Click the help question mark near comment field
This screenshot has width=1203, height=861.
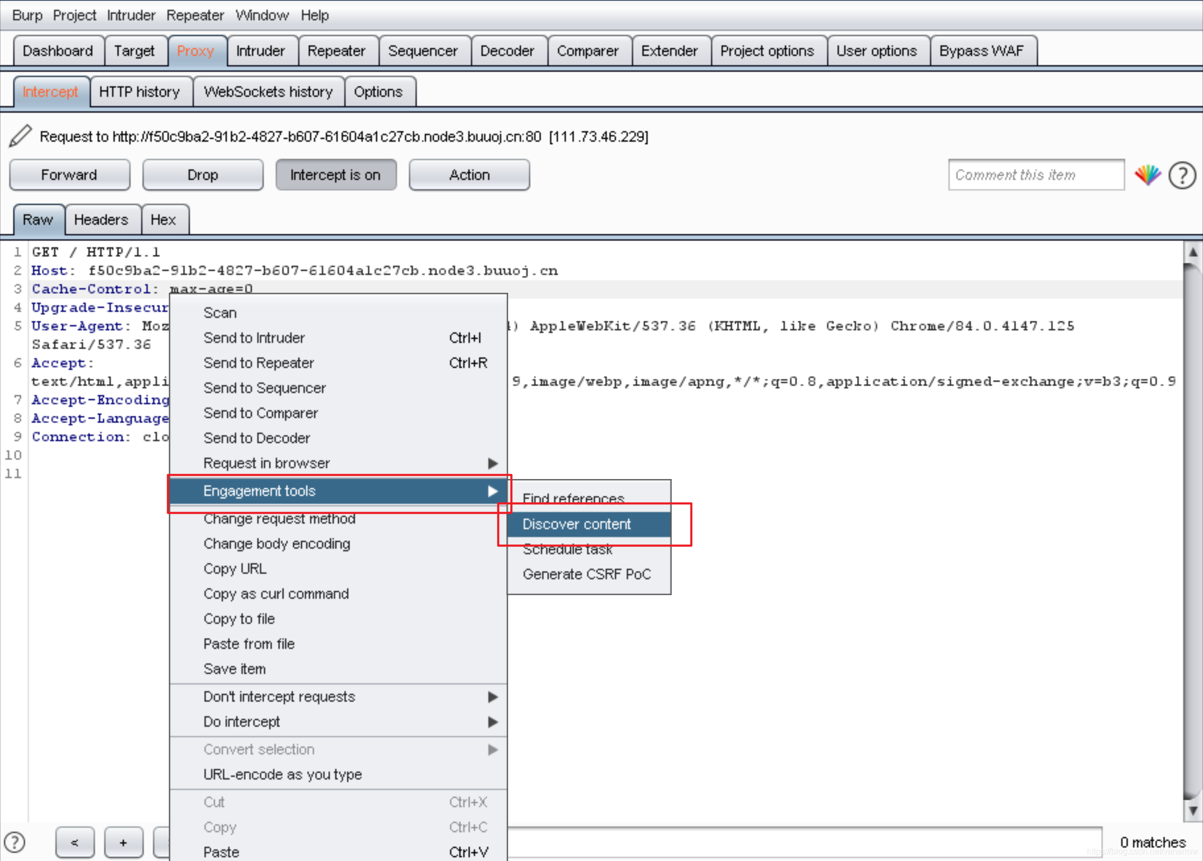[x=1182, y=176]
